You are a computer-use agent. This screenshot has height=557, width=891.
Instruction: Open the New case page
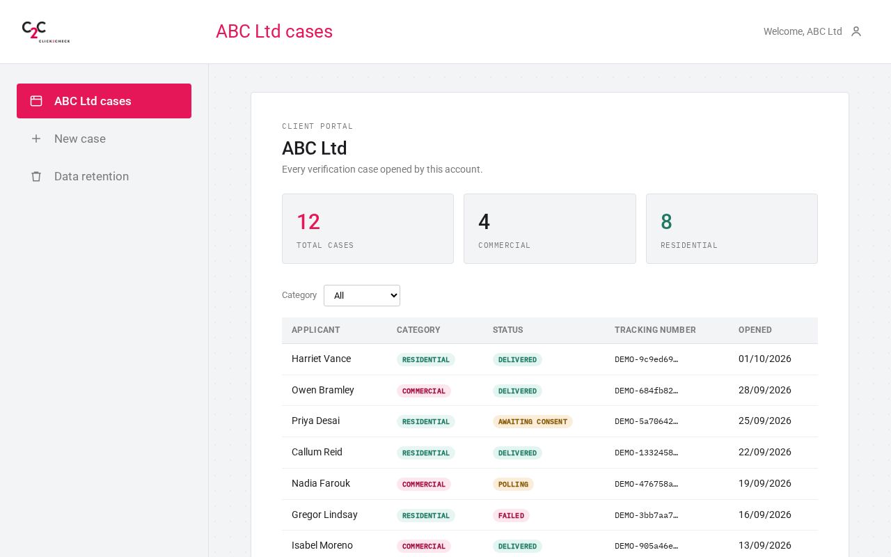(104, 139)
